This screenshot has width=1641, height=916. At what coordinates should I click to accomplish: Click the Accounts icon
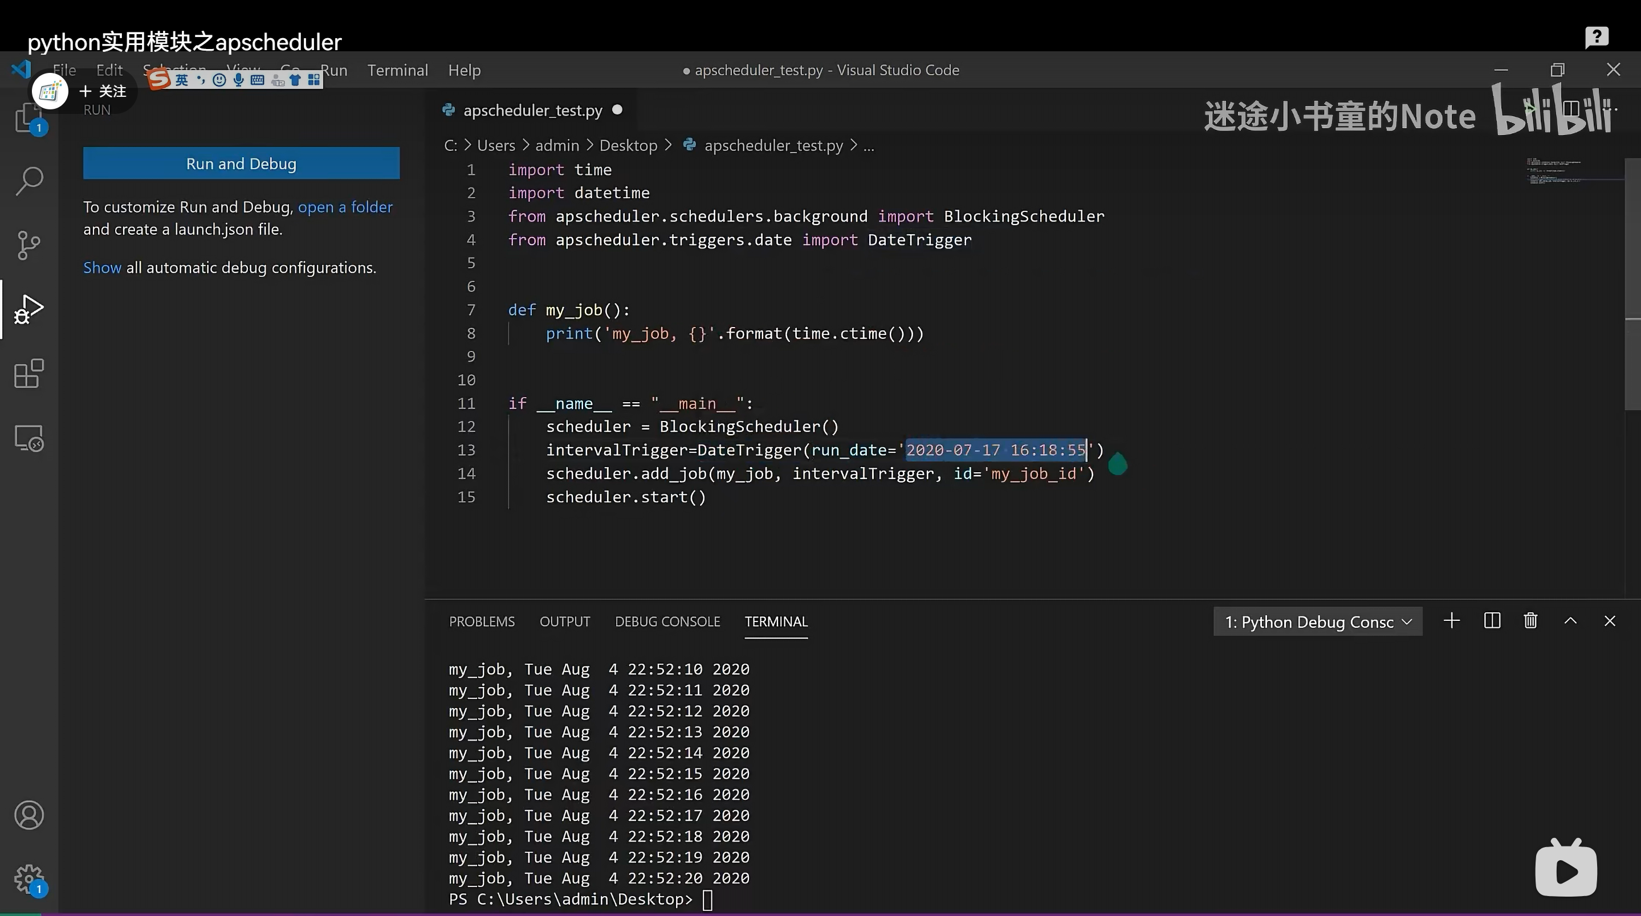(x=29, y=815)
